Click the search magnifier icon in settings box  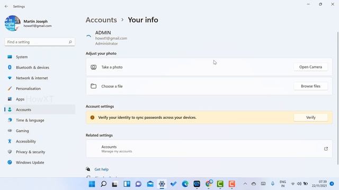tap(70, 42)
